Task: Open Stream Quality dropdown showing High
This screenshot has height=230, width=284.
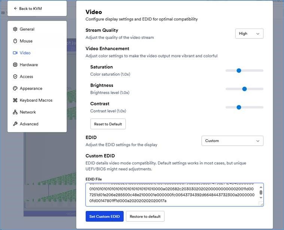Action: point(249,34)
